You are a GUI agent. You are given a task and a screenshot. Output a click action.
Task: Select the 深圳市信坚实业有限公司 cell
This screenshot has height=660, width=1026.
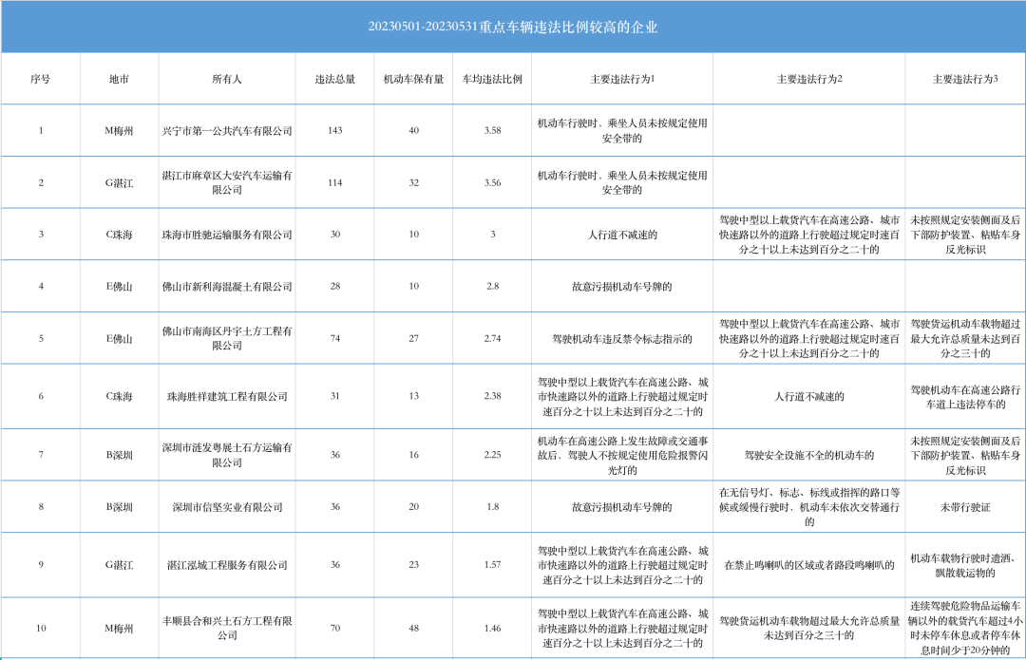pyautogui.click(x=227, y=507)
